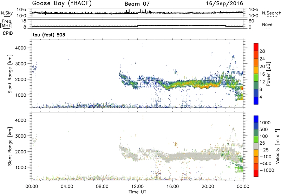The height and width of the screenshot is (194, 281).
Task: Click the '1000' tick in the power panel
Action: (x=21, y=95)
